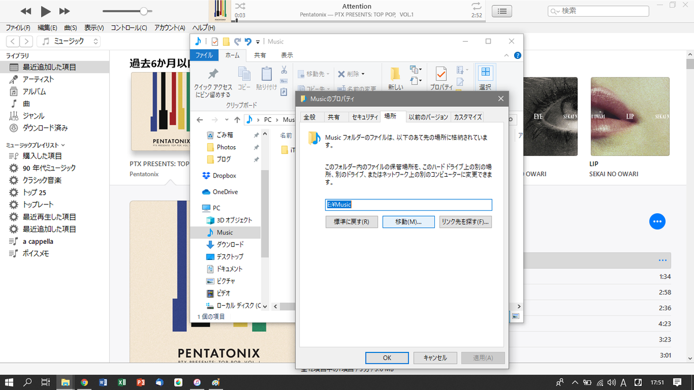694x390 pixels.
Task: Select 3D オブジェクト in the Explorer tree
Action: 234,220
